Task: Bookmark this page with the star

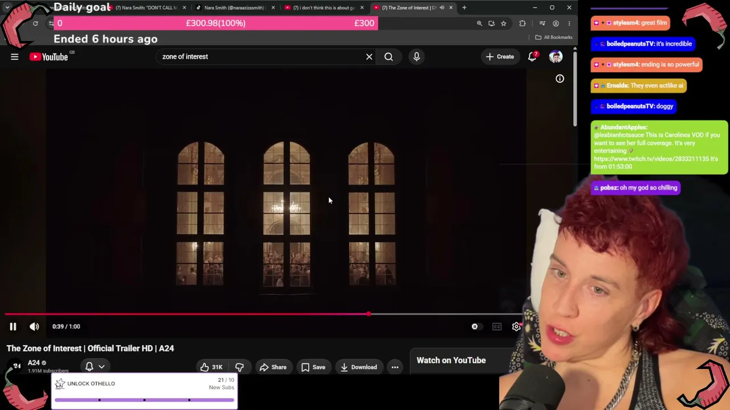Action: click(x=504, y=23)
